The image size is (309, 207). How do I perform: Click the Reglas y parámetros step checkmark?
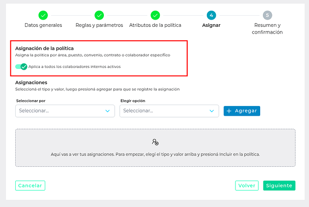click(99, 15)
